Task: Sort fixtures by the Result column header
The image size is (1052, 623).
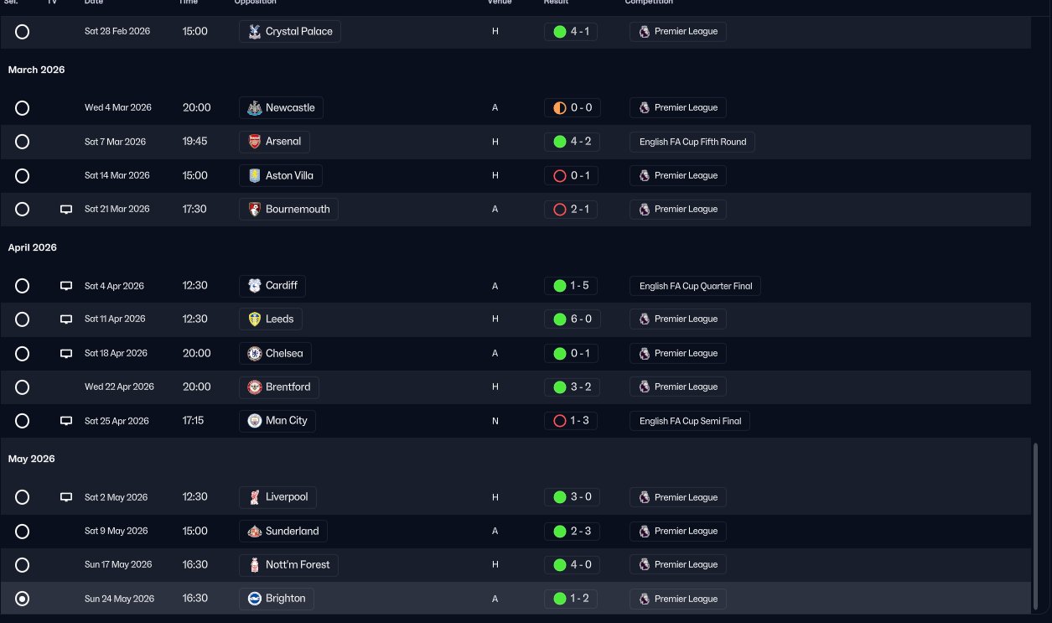Action: [x=556, y=3]
